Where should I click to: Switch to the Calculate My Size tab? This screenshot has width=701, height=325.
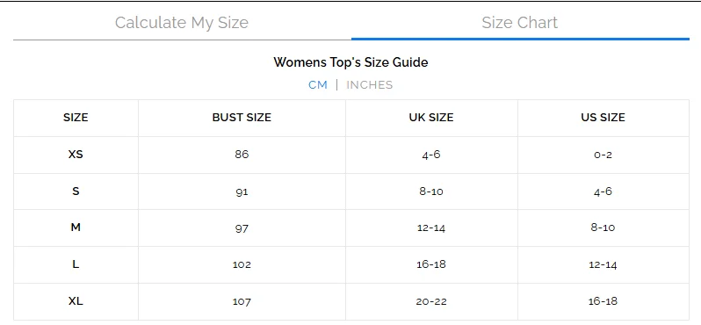pos(182,22)
